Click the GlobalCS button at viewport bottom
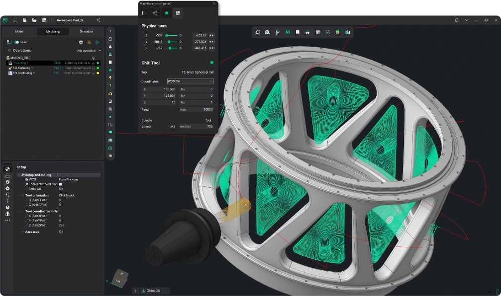The width and height of the screenshot is (501, 296). pos(155,291)
